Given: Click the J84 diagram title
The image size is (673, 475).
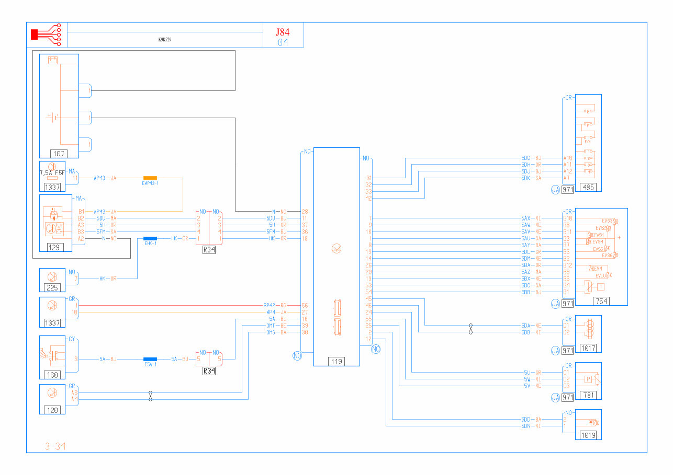Looking at the screenshot, I should [283, 32].
